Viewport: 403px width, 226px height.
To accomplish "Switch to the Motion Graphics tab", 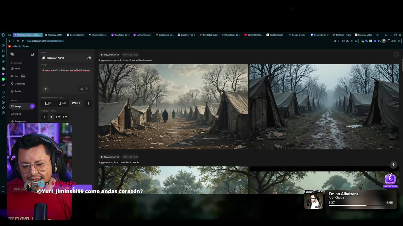I will click(142, 35).
